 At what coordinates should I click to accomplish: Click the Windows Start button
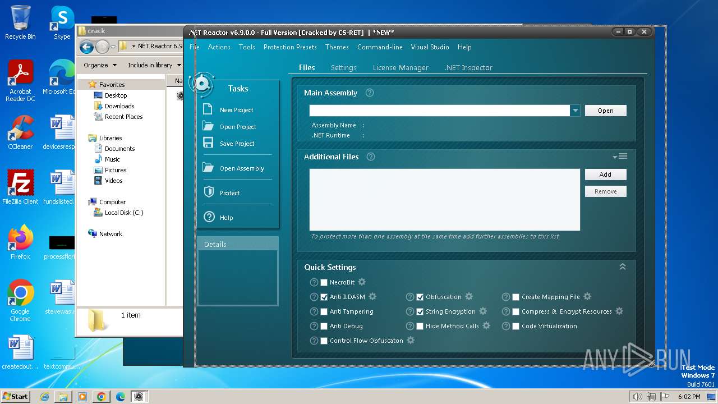[15, 396]
